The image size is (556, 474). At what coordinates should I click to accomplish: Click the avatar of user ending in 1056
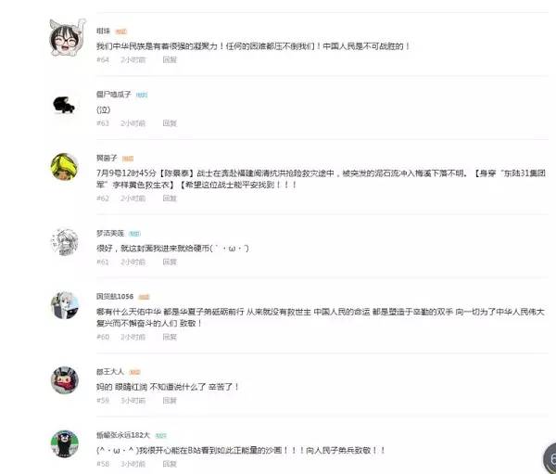coord(65,305)
